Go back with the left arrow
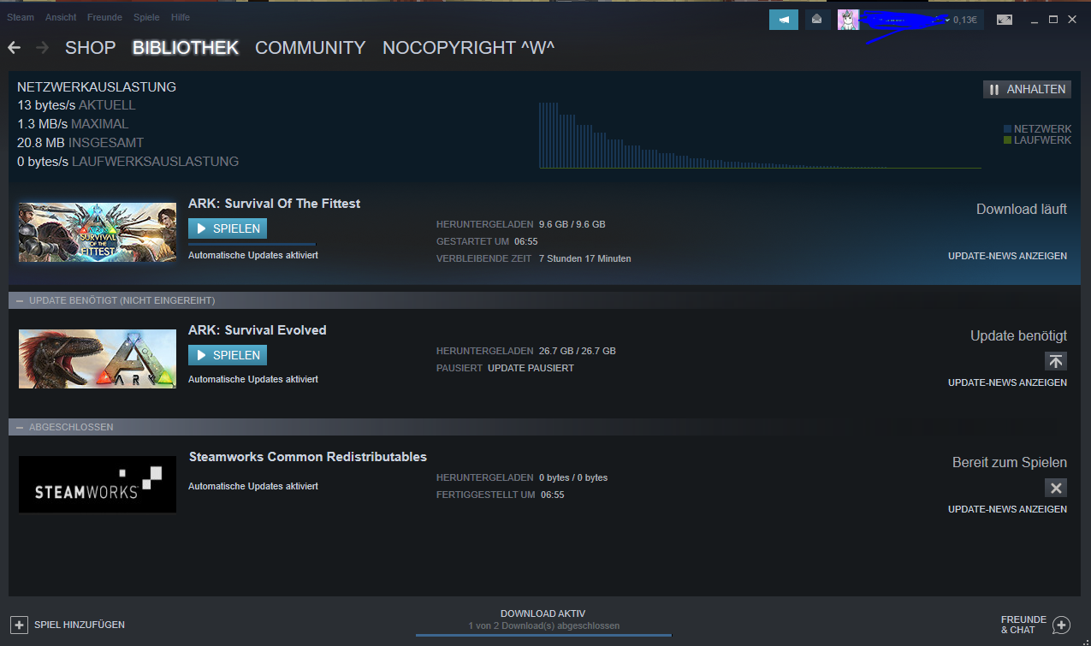Image resolution: width=1091 pixels, height=646 pixels. coord(15,48)
